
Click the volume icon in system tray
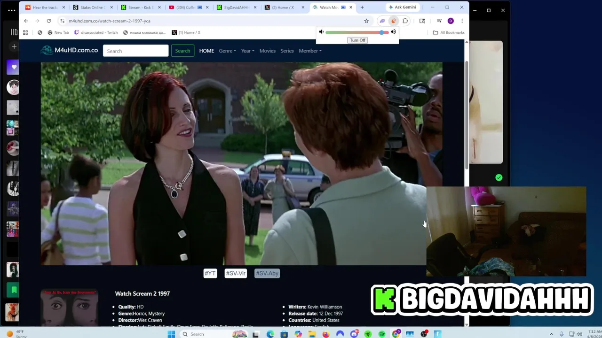tap(579, 334)
